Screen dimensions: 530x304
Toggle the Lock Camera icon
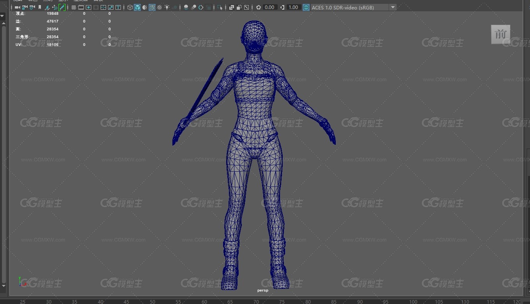coord(25,7)
